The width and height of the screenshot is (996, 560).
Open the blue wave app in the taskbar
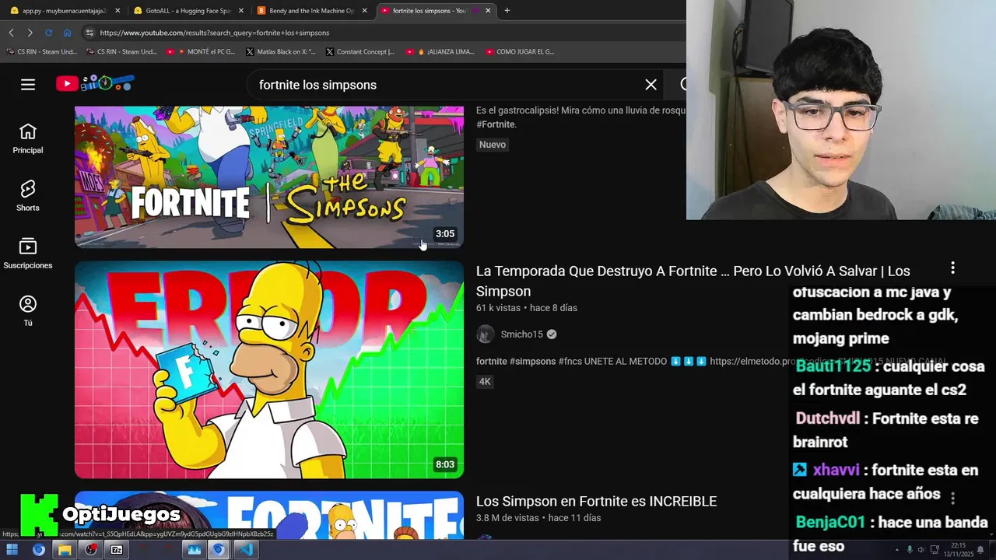coord(194,550)
